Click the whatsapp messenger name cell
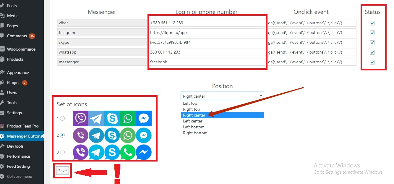This screenshot has height=184, width=394. click(103, 52)
